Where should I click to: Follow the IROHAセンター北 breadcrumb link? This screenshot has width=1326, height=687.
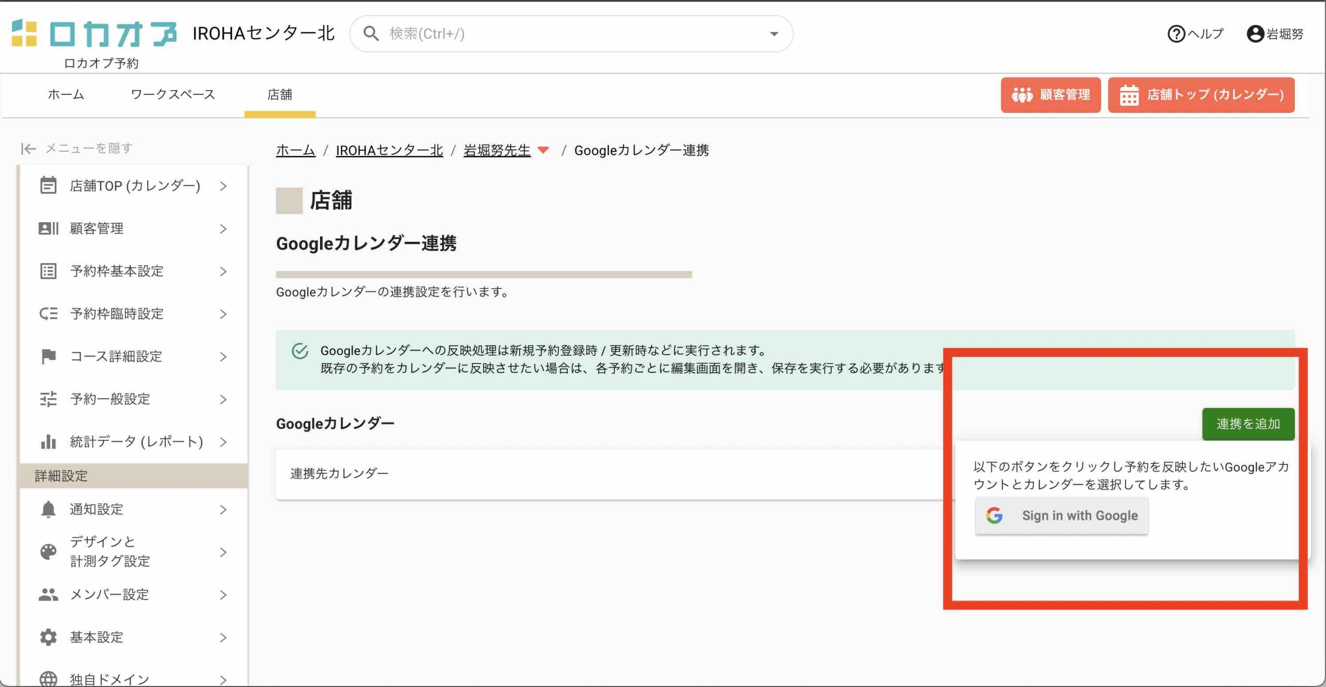[x=389, y=151]
